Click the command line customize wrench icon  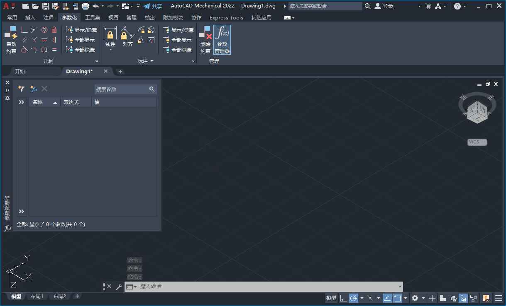pyautogui.click(x=119, y=287)
